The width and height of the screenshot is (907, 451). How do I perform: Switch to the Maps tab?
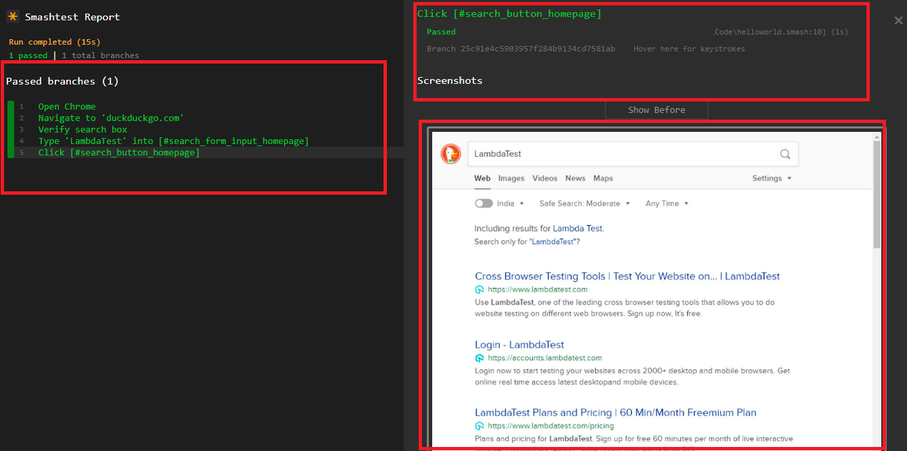[603, 179]
